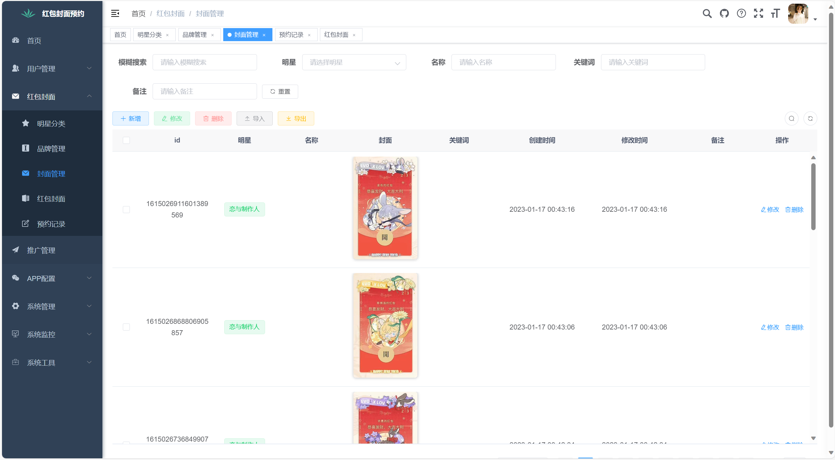Focus the 模糊搜索 input field
Viewport: 835px width, 460px height.
point(205,62)
